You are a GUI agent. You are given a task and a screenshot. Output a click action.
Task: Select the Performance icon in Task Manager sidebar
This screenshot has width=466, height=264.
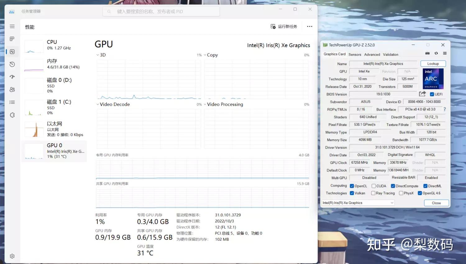coord(12,52)
